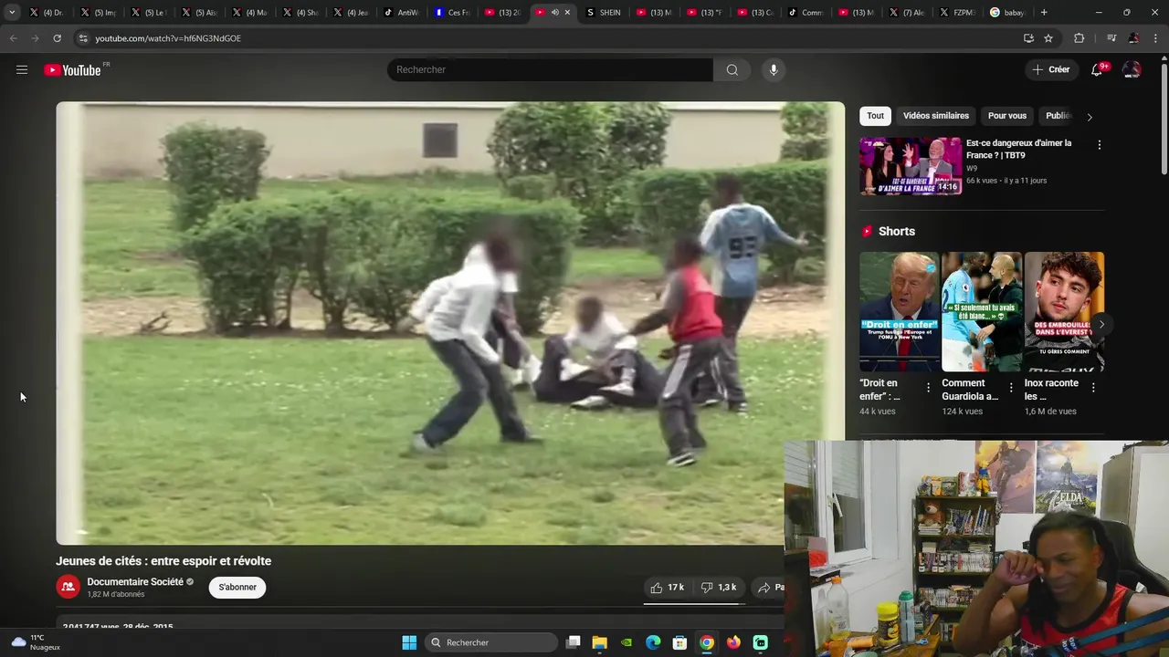Image resolution: width=1169 pixels, height=657 pixels.
Task: Open YouTube account avatar menu
Action: [1132, 69]
